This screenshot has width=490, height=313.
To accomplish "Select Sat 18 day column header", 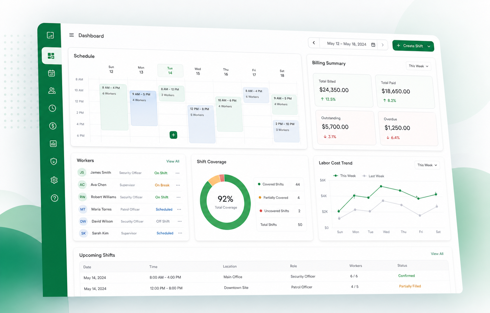I will click(282, 73).
